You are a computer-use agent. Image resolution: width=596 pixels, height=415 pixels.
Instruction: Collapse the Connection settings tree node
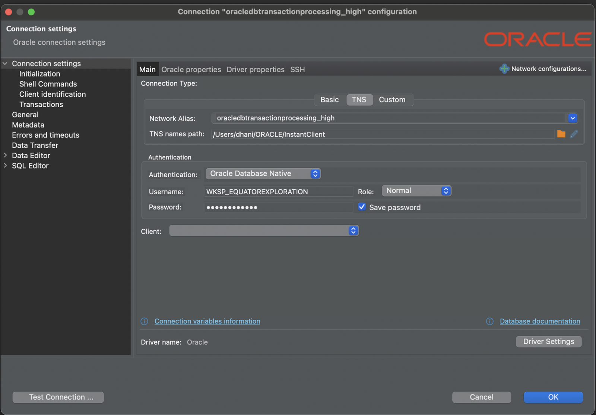[5, 64]
